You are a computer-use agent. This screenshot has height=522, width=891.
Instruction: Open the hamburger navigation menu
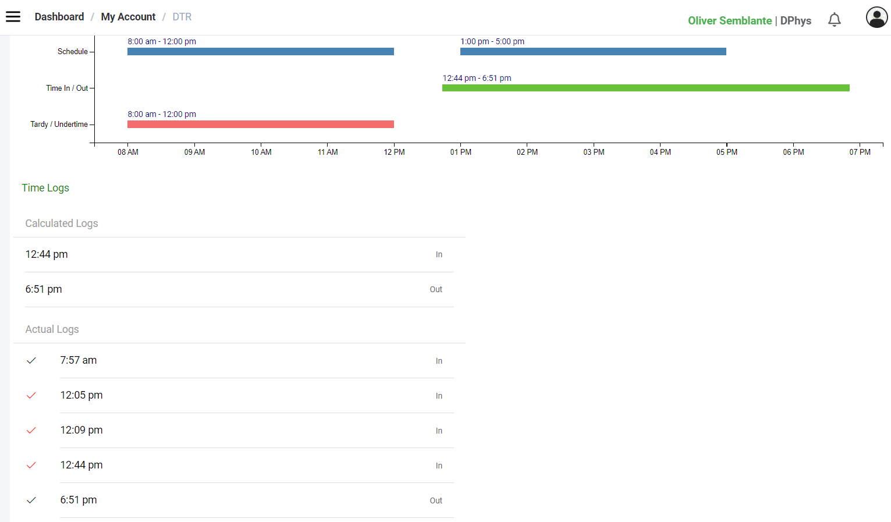pyautogui.click(x=13, y=17)
